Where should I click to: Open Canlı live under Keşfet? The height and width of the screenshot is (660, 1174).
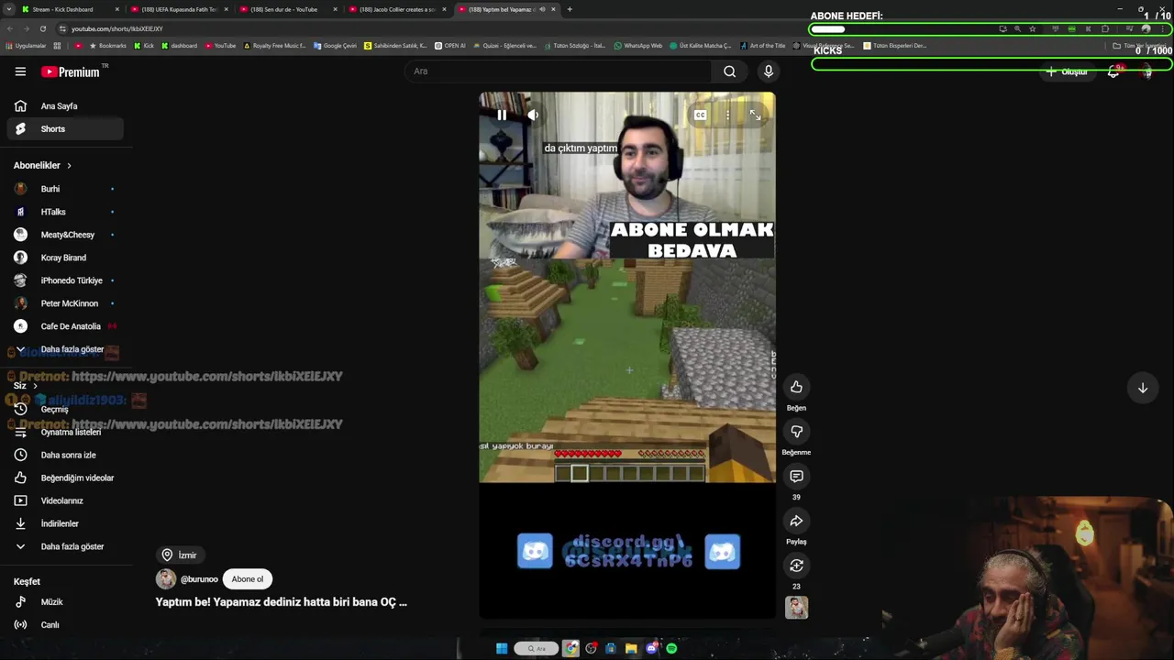tap(64, 625)
